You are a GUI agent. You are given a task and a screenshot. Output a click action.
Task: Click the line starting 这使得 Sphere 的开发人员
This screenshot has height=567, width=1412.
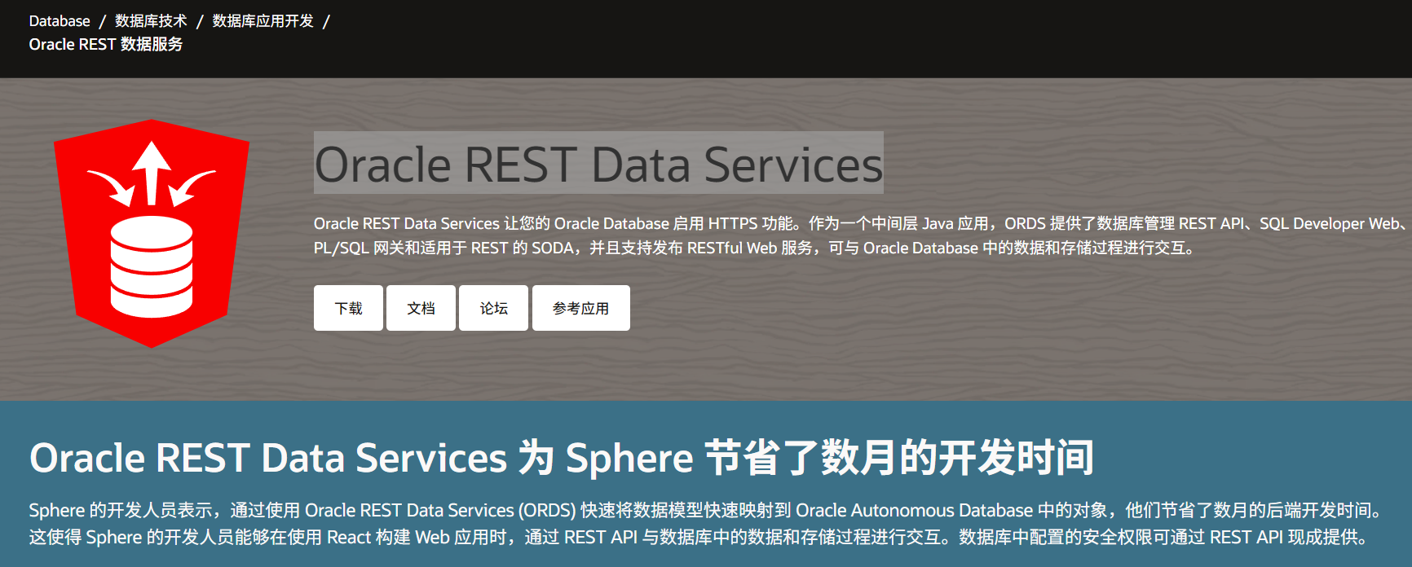tap(700, 538)
